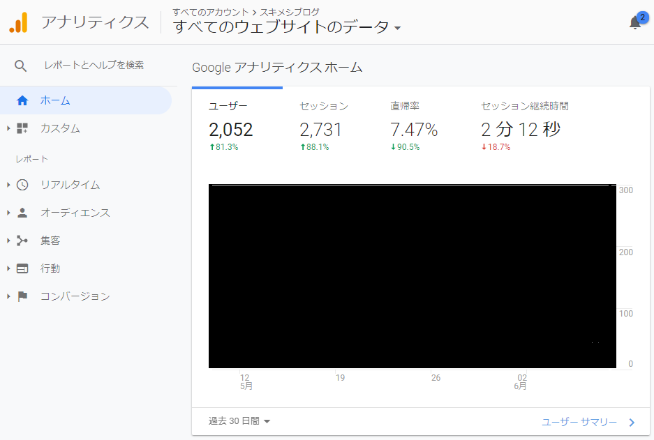Expand the 集客 reports arrow

pos(8,241)
